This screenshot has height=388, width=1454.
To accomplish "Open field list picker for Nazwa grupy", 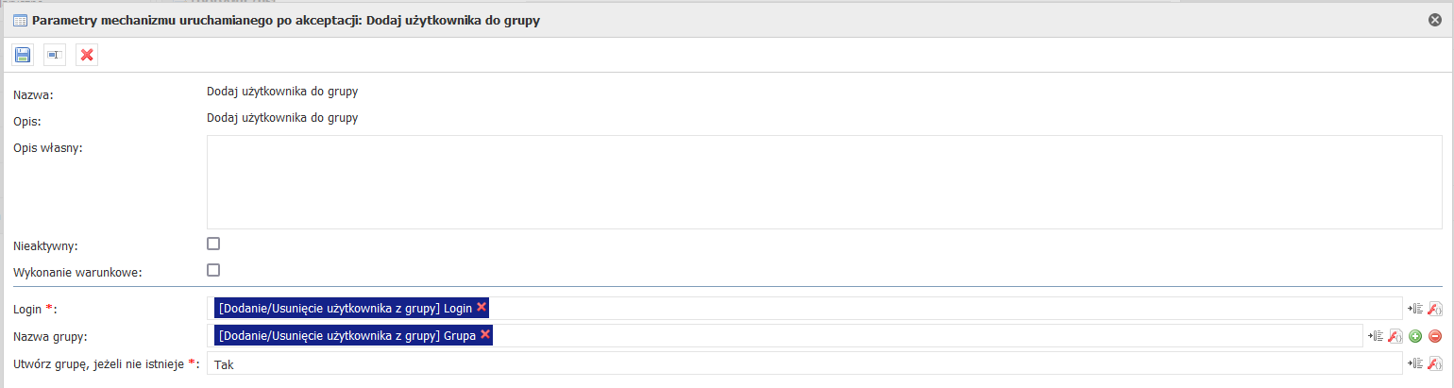I will click(1375, 336).
